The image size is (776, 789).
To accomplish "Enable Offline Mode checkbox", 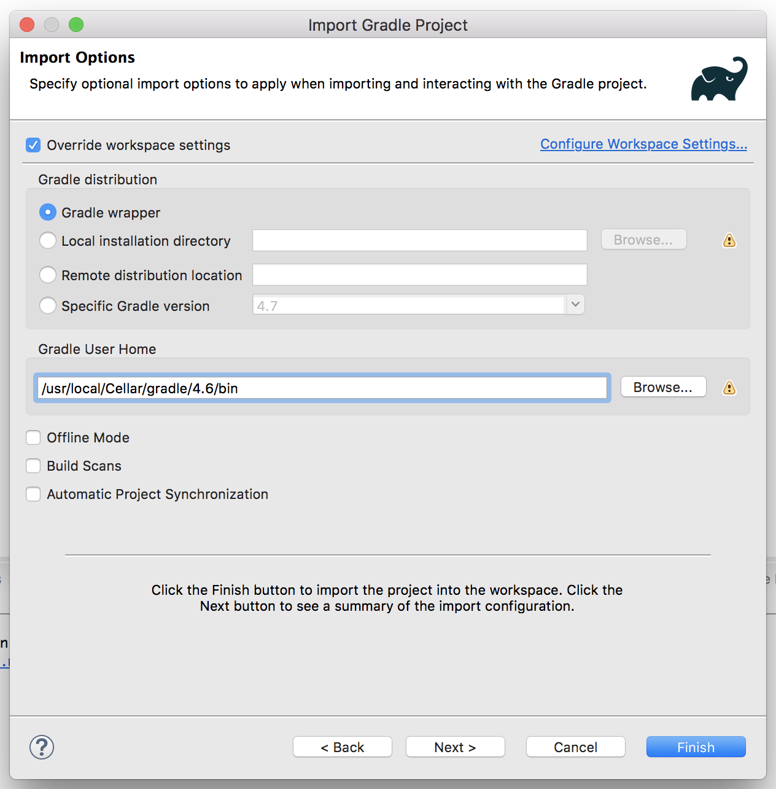I will [x=33, y=438].
